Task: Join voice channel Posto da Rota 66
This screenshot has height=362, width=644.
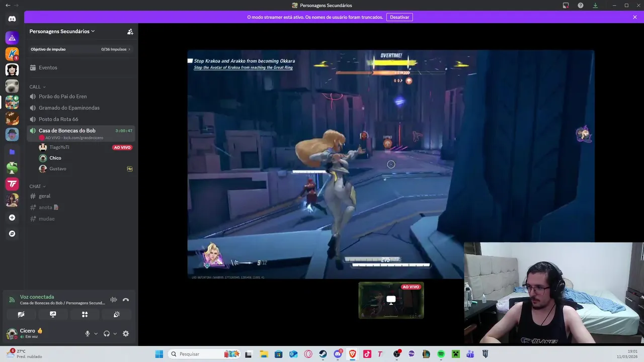Action: pos(80,119)
